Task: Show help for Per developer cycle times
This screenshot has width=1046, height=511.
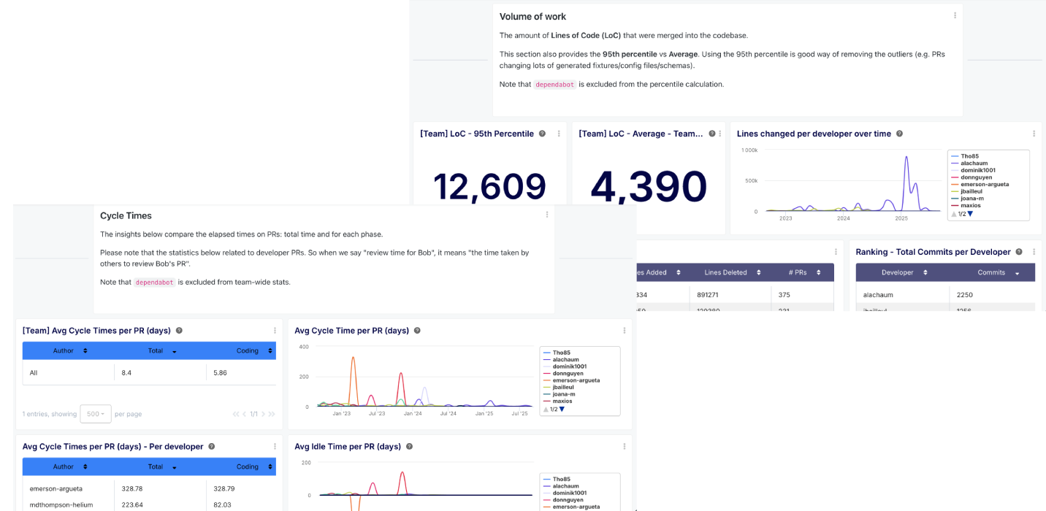Action: [211, 446]
